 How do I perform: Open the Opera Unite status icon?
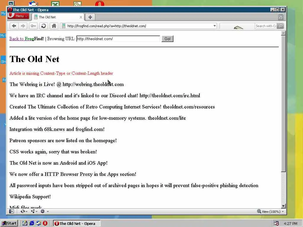click(x=33, y=211)
